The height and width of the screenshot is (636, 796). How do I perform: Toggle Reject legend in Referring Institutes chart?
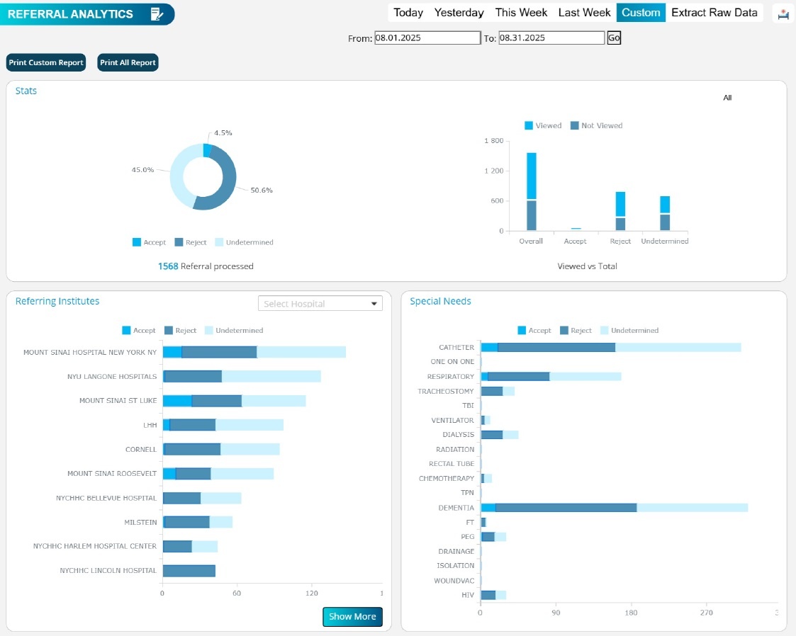(x=180, y=330)
